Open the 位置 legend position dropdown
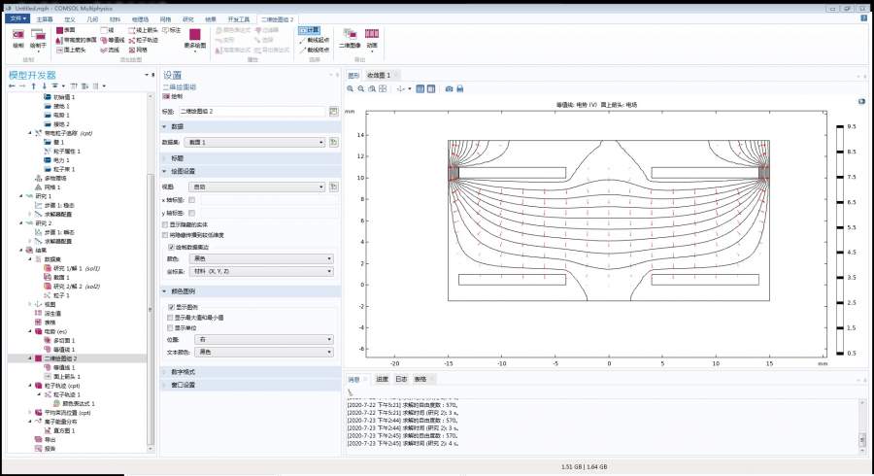This screenshot has width=874, height=476. 265,340
